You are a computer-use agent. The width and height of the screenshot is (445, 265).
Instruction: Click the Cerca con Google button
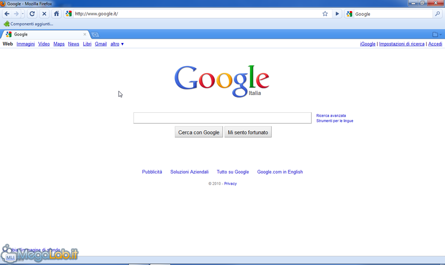pyautogui.click(x=198, y=132)
